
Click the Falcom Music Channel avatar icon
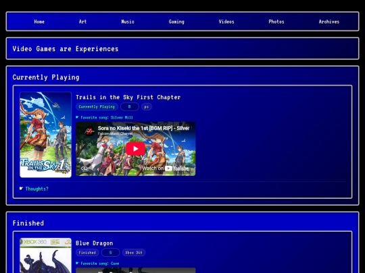pyautogui.click(x=89, y=131)
